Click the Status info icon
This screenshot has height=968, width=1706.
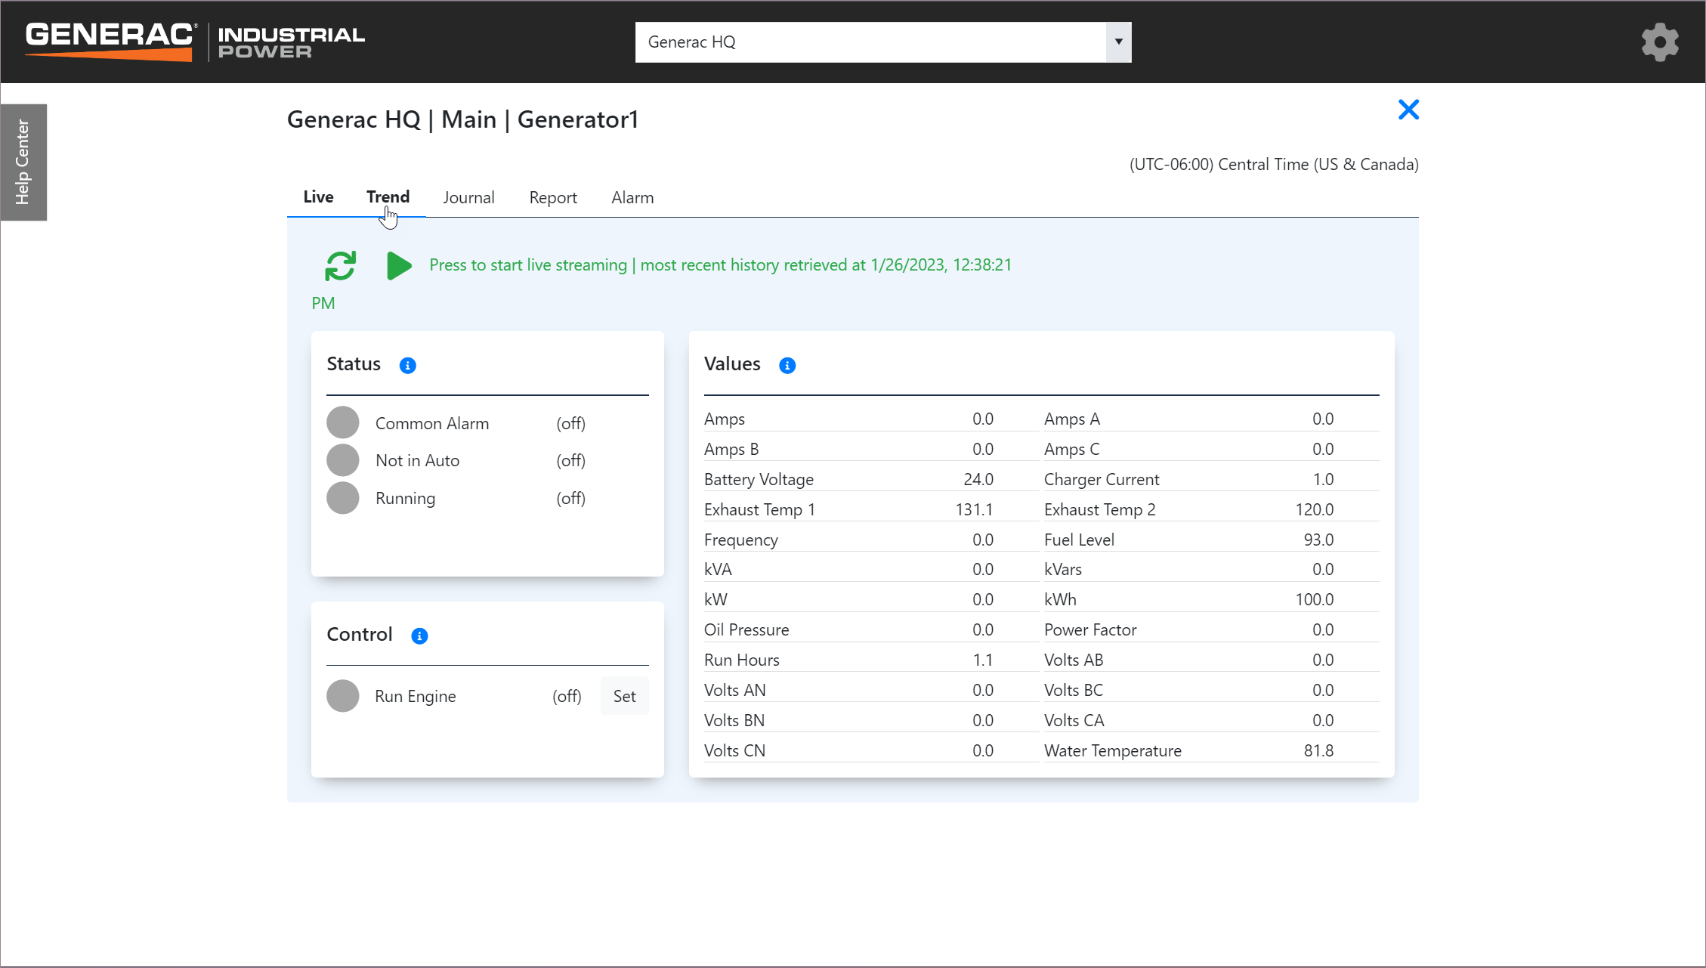408,366
